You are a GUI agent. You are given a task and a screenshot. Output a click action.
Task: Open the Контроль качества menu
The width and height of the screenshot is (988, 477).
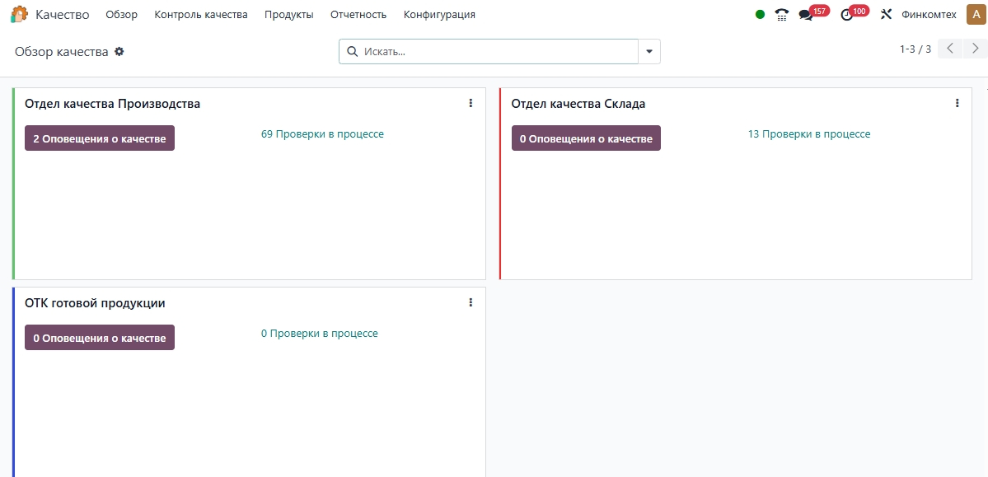201,14
